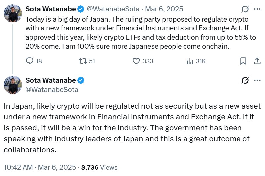
Task: Open Sota Watanabe's avatar on first tweet
Action: (13, 14)
